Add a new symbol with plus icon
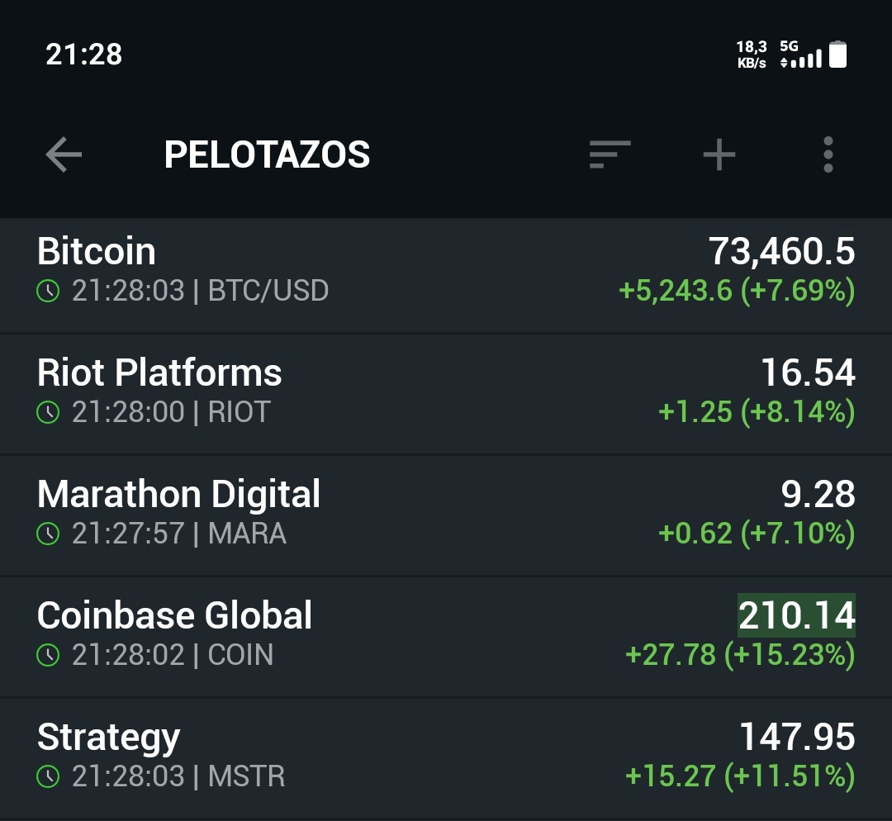This screenshot has width=892, height=821. coord(719,154)
